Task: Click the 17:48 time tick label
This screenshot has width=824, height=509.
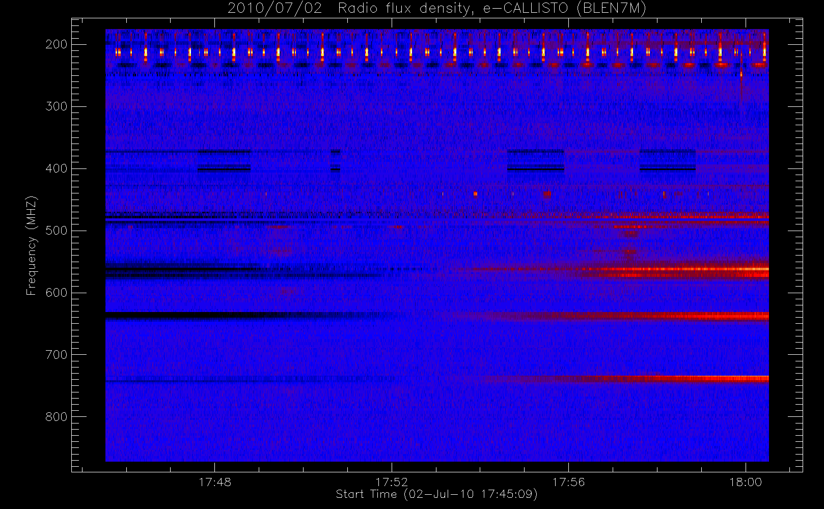Action: pyautogui.click(x=215, y=482)
